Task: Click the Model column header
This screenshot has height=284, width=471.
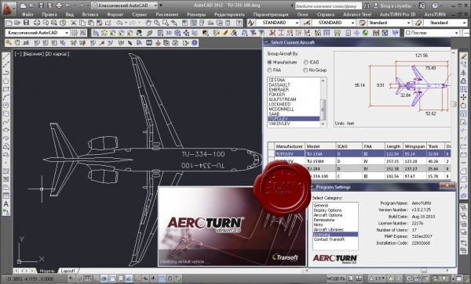Action: pos(319,146)
